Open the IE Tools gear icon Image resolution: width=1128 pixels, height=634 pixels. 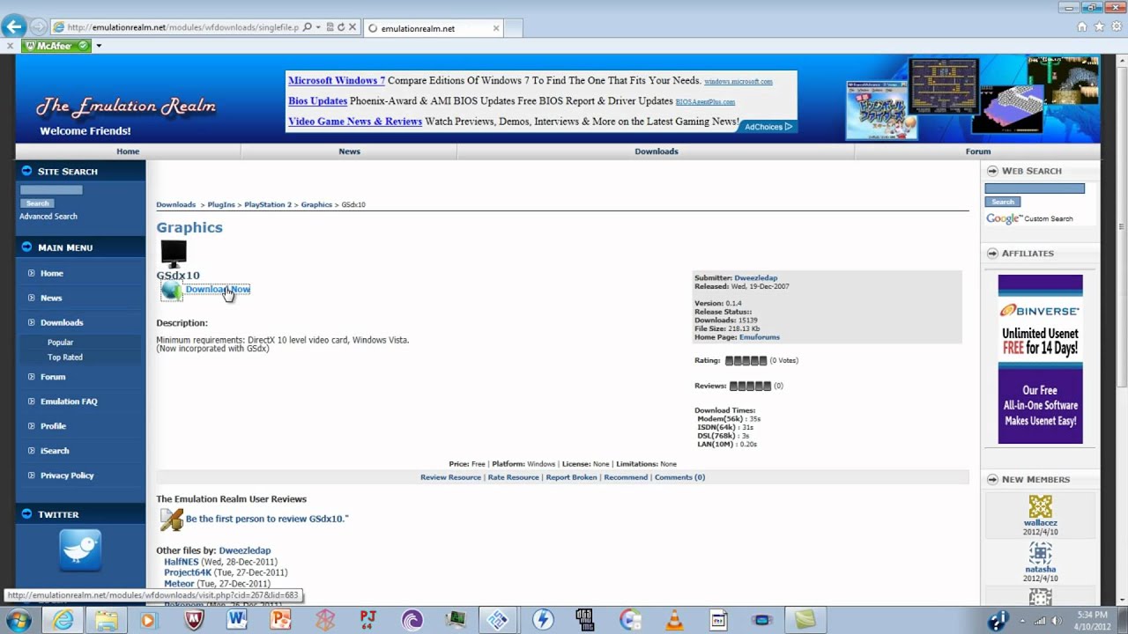(1116, 27)
